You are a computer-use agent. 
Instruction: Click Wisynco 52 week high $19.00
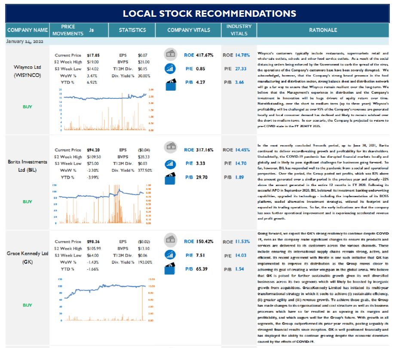pos(92,62)
